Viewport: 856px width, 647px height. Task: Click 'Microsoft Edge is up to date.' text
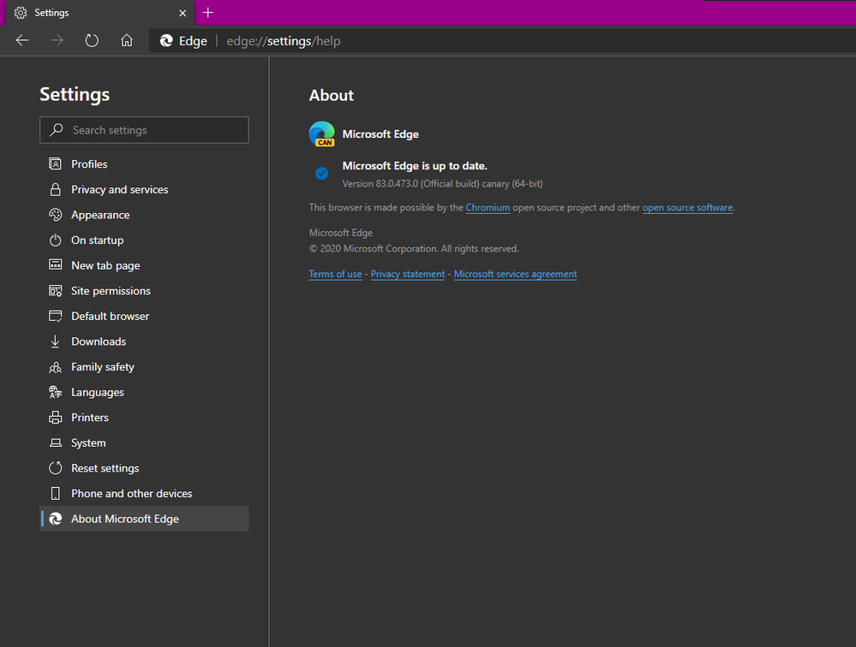click(x=415, y=166)
